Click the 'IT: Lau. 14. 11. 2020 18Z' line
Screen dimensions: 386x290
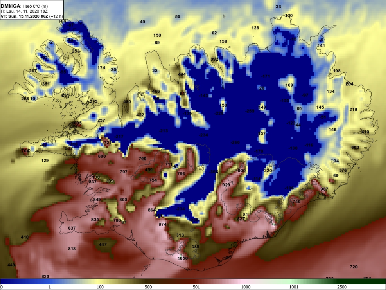[24, 11]
